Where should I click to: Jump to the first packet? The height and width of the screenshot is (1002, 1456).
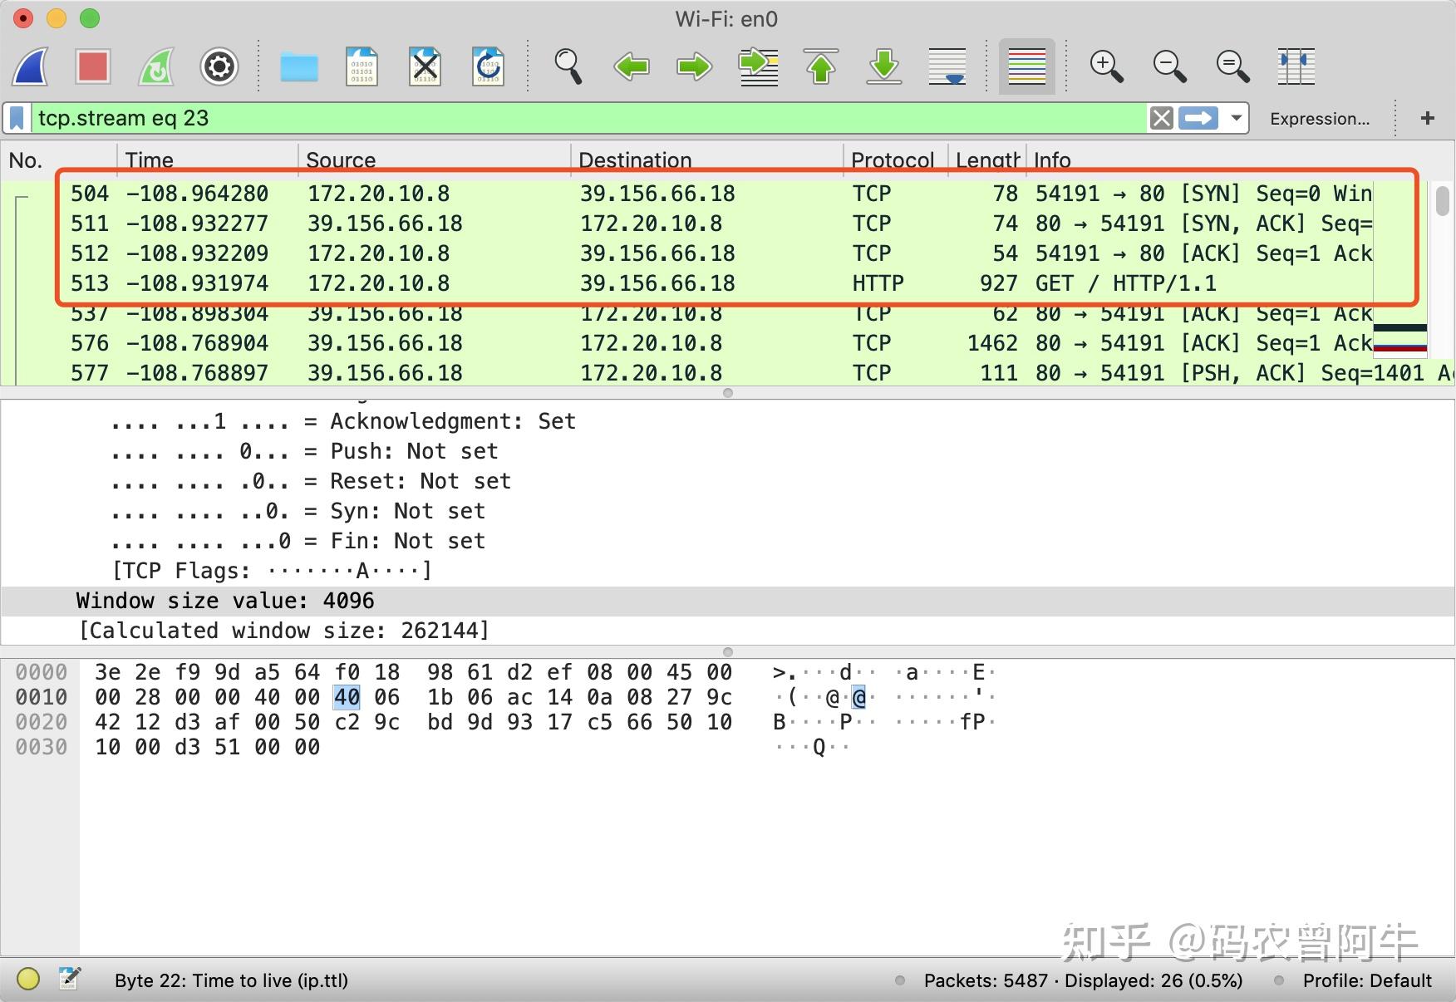(x=820, y=66)
